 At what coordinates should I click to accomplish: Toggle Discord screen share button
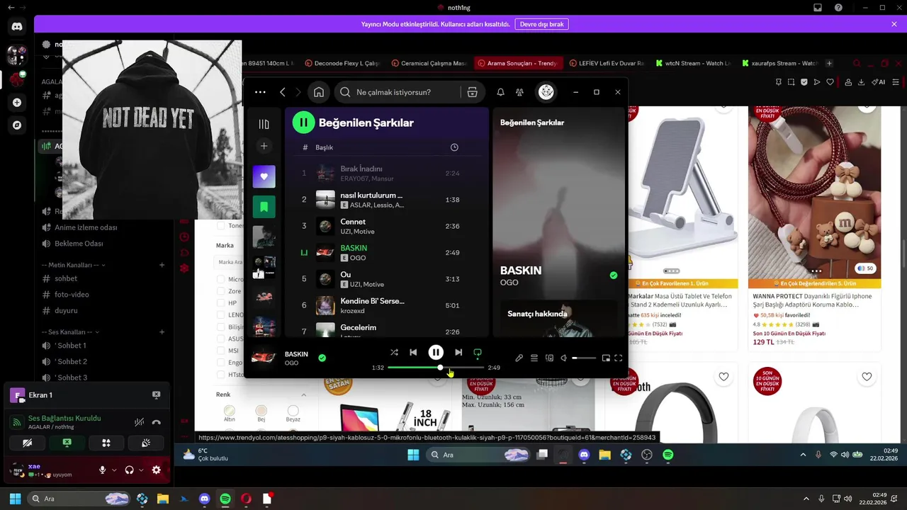pos(67,443)
